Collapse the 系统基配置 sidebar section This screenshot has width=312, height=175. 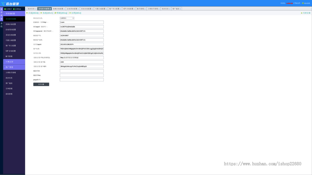[14, 13]
